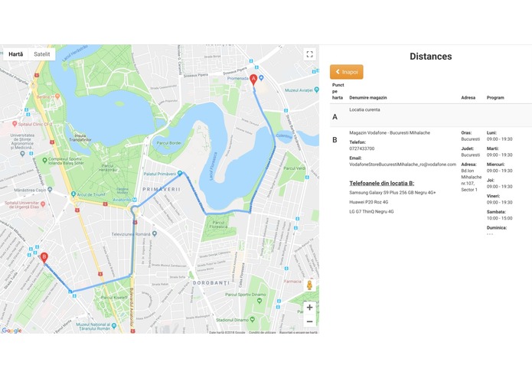Image resolution: width=532 pixels, height=378 pixels.
Task: Select Muzeul Național al Țăranului pin
Action: (114, 326)
